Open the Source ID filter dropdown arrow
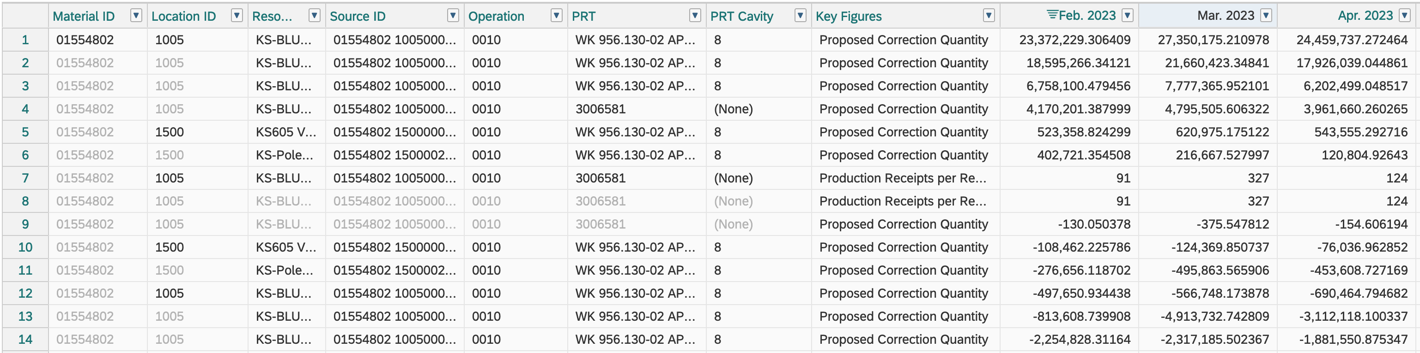1420x353 pixels. 453,16
